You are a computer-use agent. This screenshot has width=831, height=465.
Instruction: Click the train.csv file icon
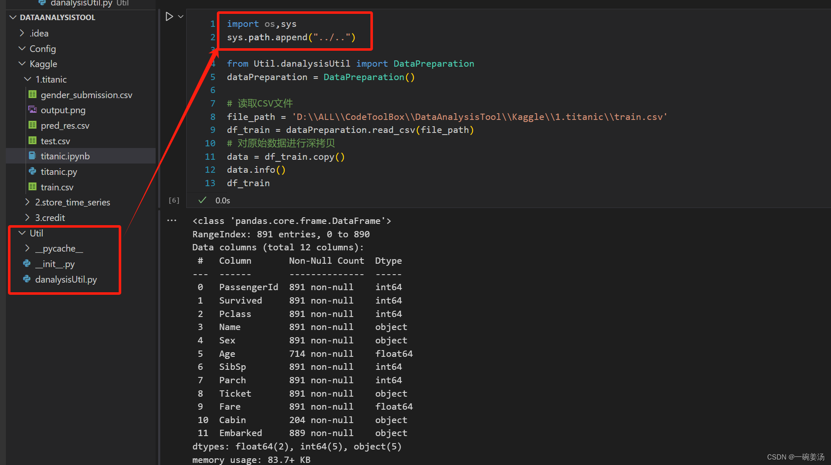click(x=32, y=187)
